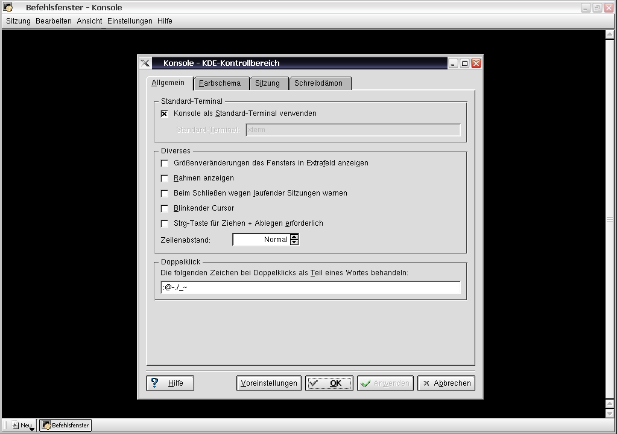This screenshot has width=617, height=434.
Task: Click the Doppelklick characters input field
Action: point(311,287)
